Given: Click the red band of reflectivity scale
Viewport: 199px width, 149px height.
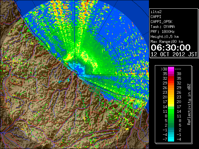Looking at the screenshot, I should pos(171,79).
